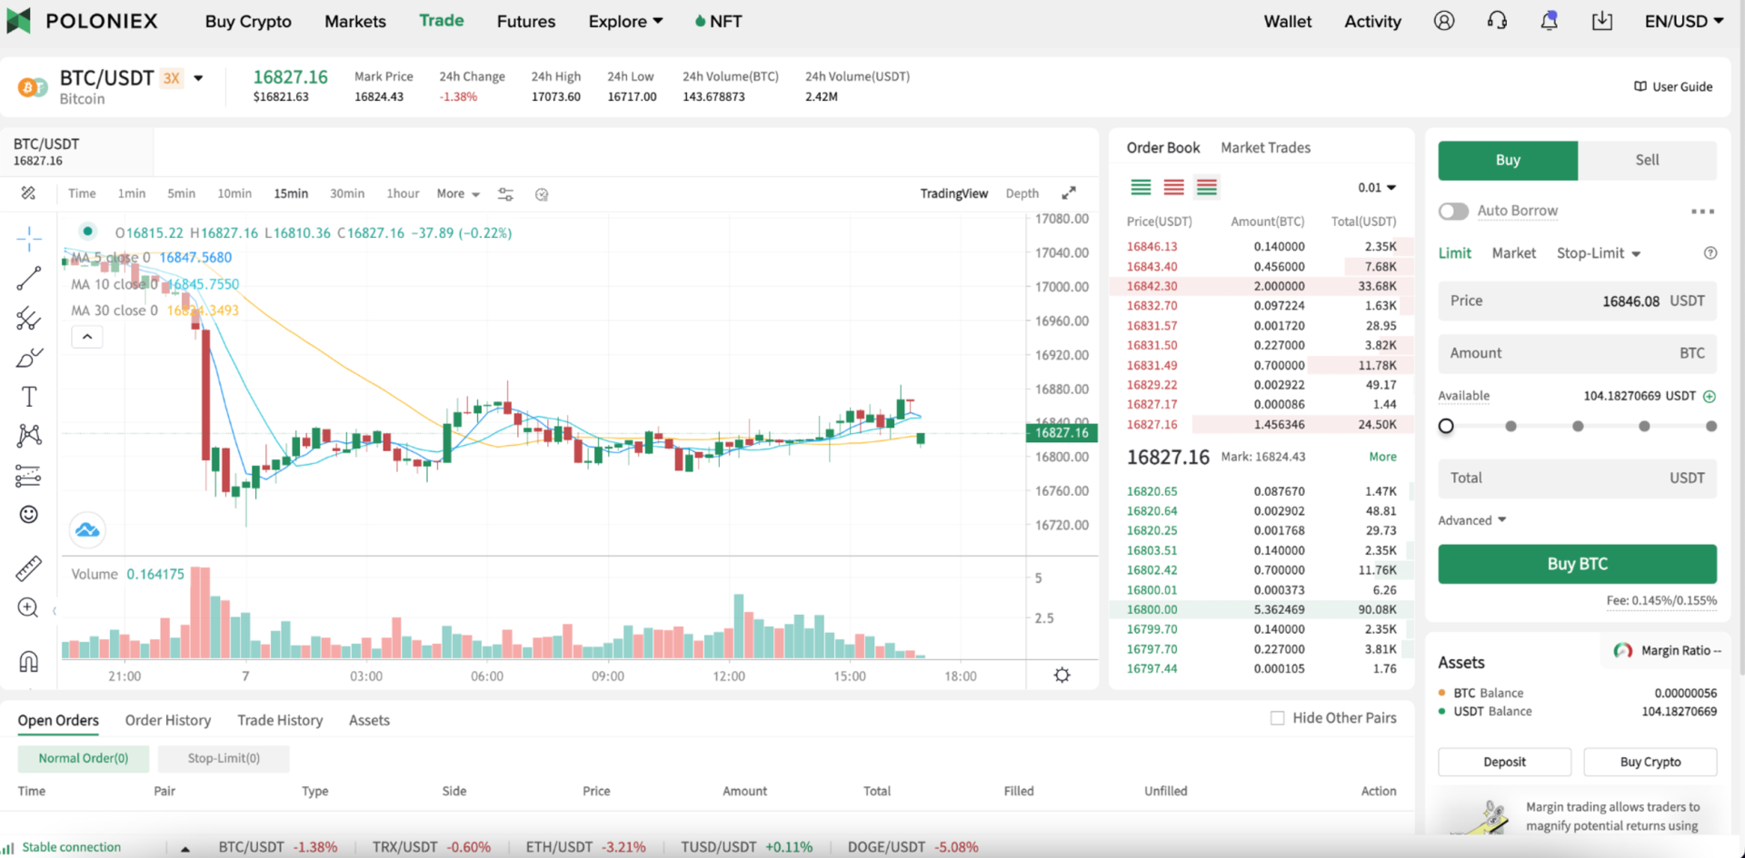
Task: Click the zoom in tool
Action: coord(29,608)
